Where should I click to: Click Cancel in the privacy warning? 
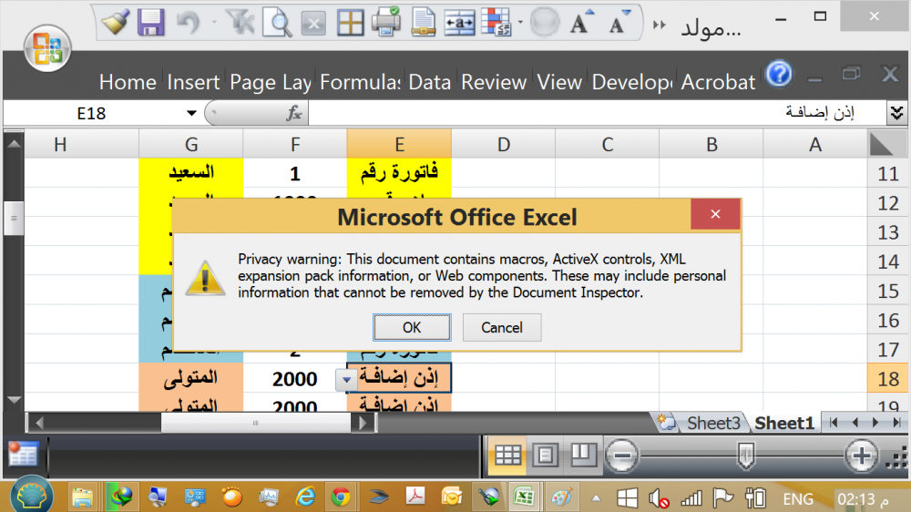point(501,327)
